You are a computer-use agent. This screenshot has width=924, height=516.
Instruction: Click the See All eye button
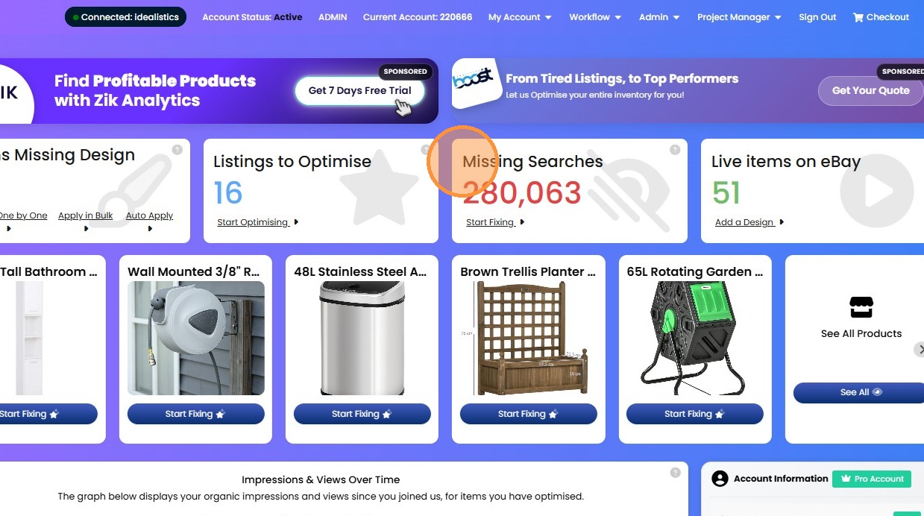861,392
